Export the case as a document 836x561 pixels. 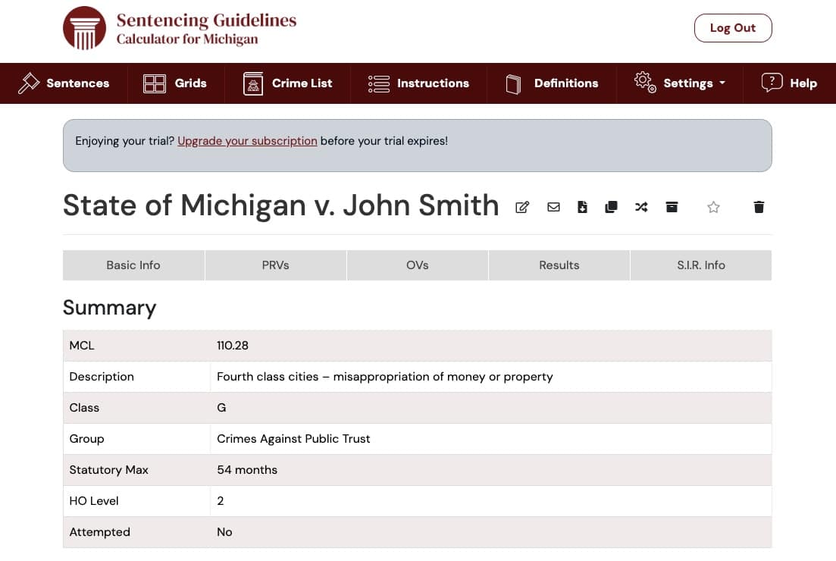pos(582,206)
